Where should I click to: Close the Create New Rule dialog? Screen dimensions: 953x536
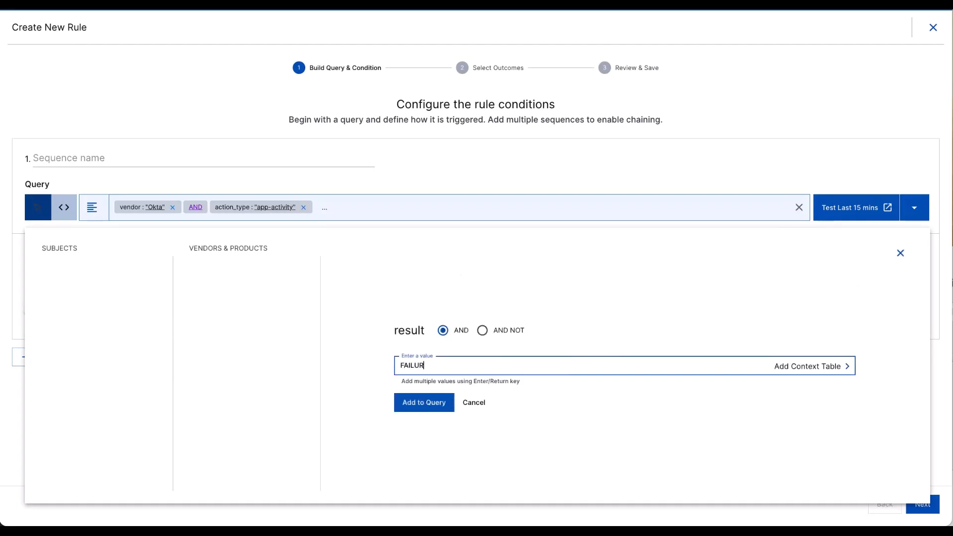coord(933,28)
